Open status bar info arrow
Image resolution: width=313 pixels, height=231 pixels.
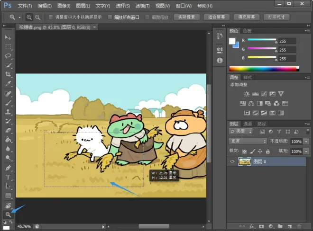click(103, 227)
